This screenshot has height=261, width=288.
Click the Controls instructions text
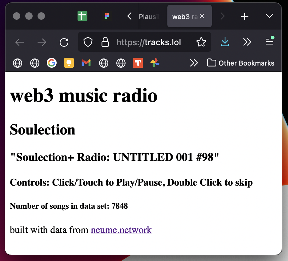pos(131,183)
